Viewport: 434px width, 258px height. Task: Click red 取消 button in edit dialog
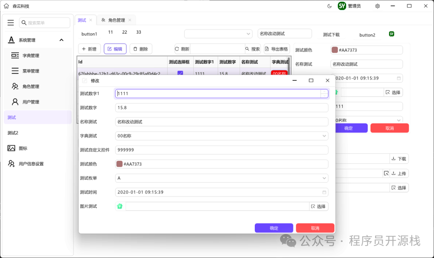(315, 228)
